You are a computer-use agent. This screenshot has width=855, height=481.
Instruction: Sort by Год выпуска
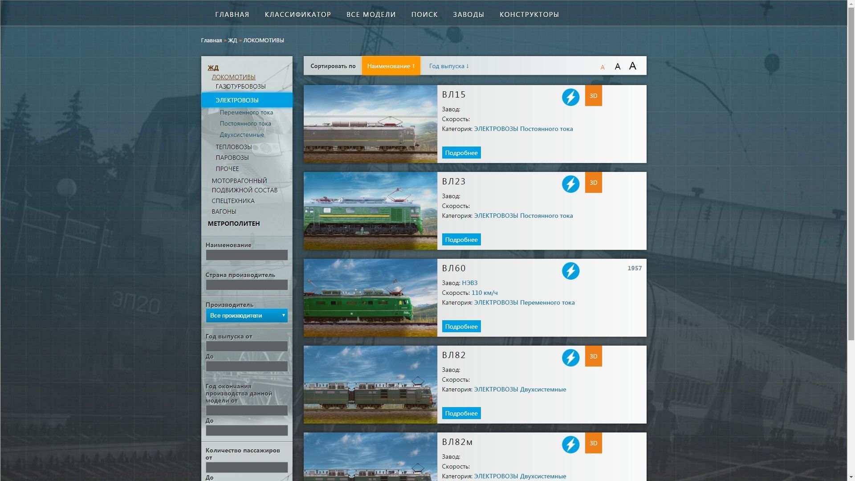pyautogui.click(x=449, y=66)
